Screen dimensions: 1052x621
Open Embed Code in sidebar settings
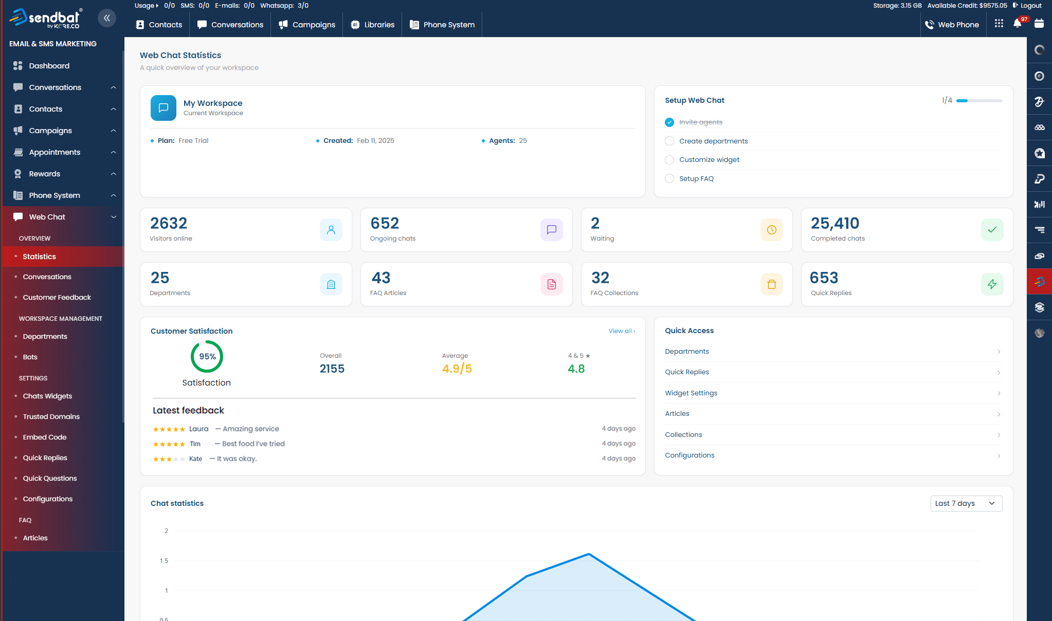[x=45, y=437]
